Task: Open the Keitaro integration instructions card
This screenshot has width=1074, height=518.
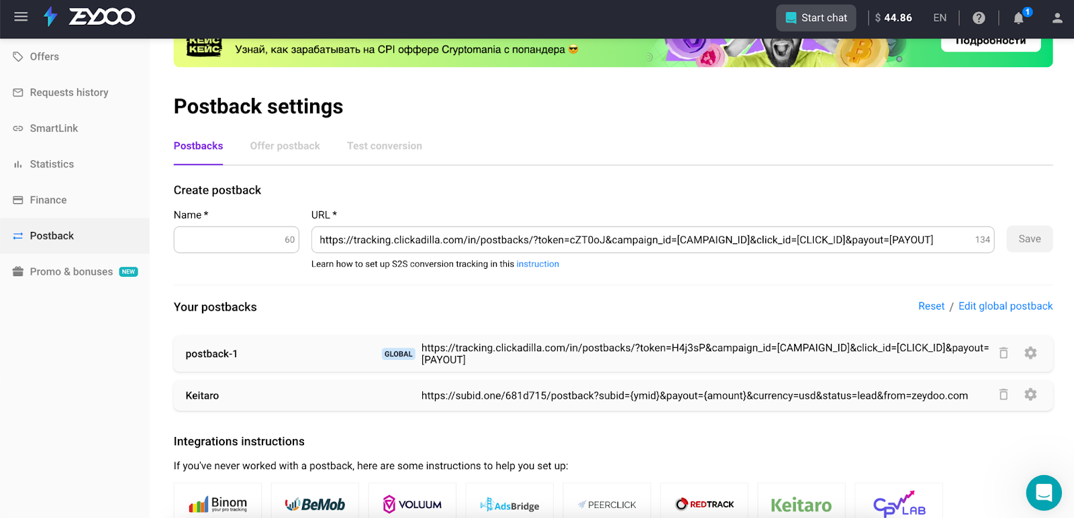Action: 801,503
